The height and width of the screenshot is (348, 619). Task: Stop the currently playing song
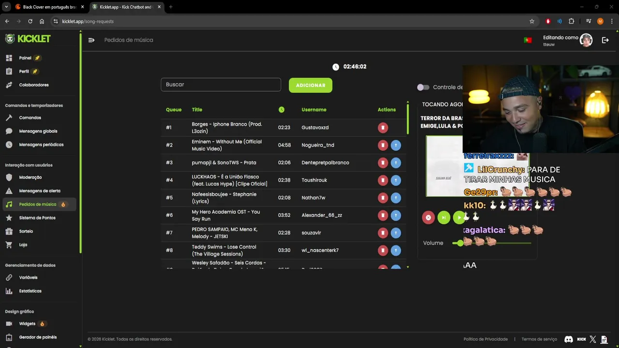click(x=428, y=217)
